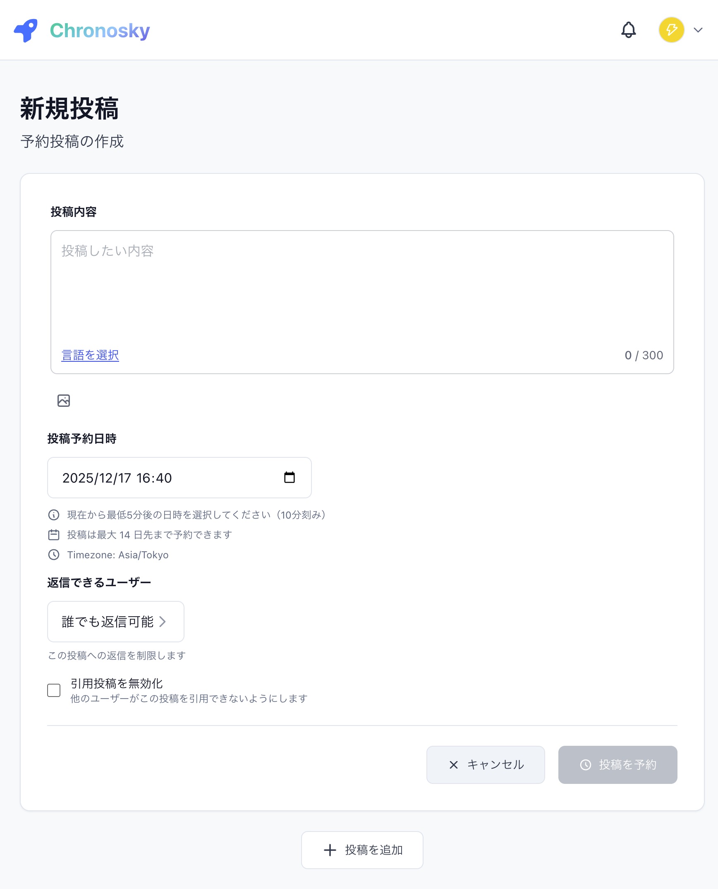Screen dimensions: 718x889
Task: Open the 誰でも返信可能 reply selector
Action: click(115, 622)
